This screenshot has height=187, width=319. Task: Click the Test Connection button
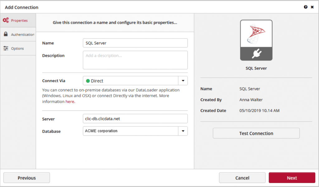click(256, 133)
